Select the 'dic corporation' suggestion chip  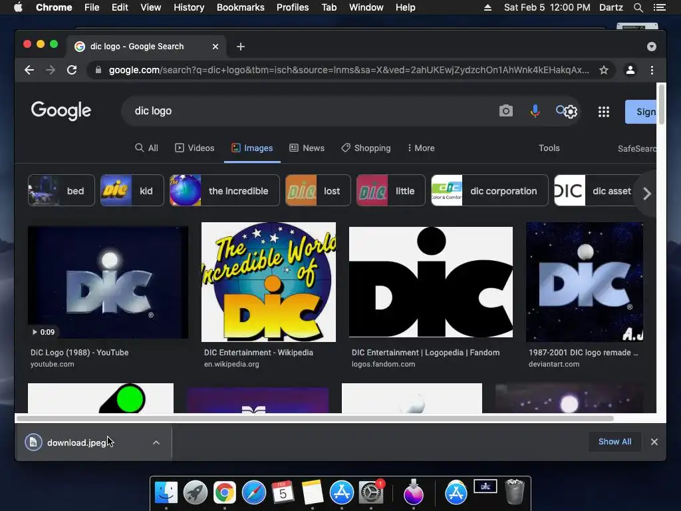489,190
